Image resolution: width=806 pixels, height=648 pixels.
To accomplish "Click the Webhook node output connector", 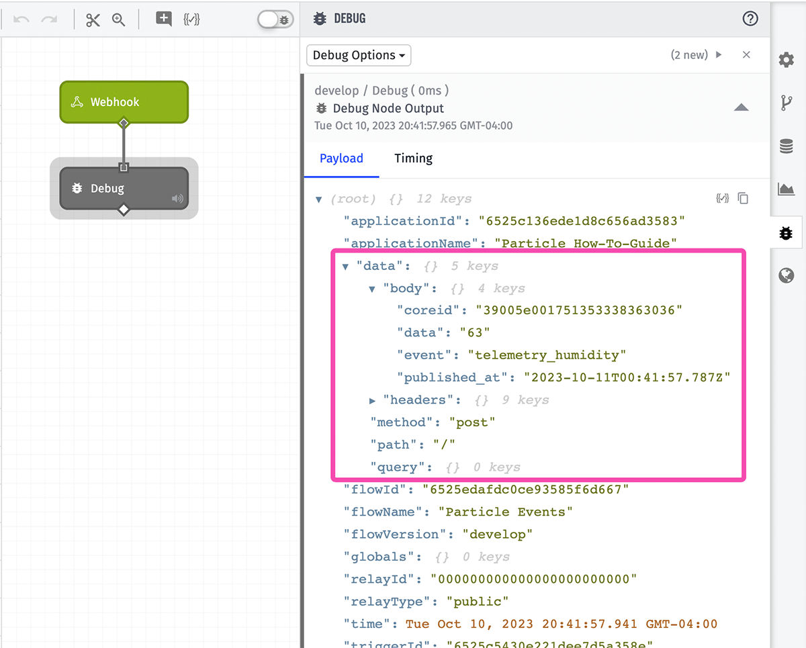I will point(124,123).
